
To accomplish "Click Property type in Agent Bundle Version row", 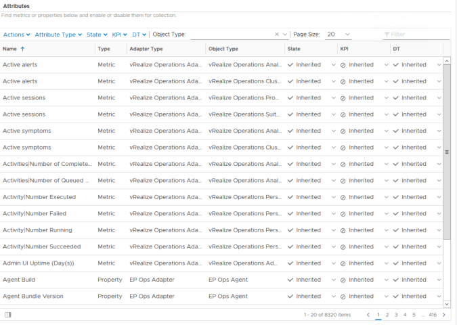I will tap(110, 297).
